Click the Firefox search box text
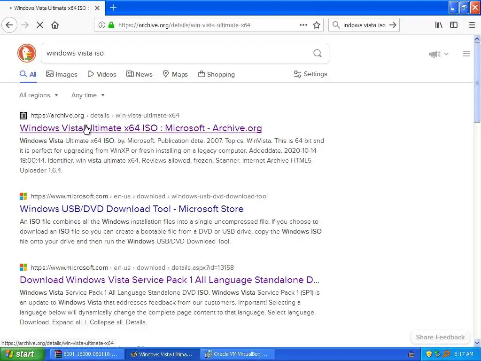This screenshot has height=361, width=481. pyautogui.click(x=364, y=25)
